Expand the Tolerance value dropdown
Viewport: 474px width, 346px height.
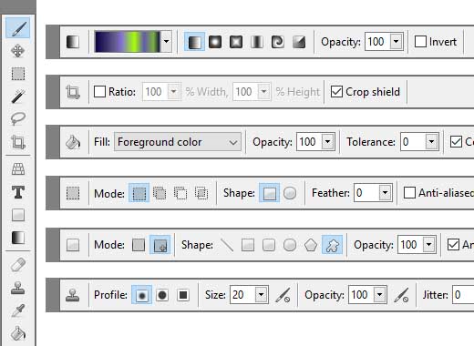(x=431, y=142)
